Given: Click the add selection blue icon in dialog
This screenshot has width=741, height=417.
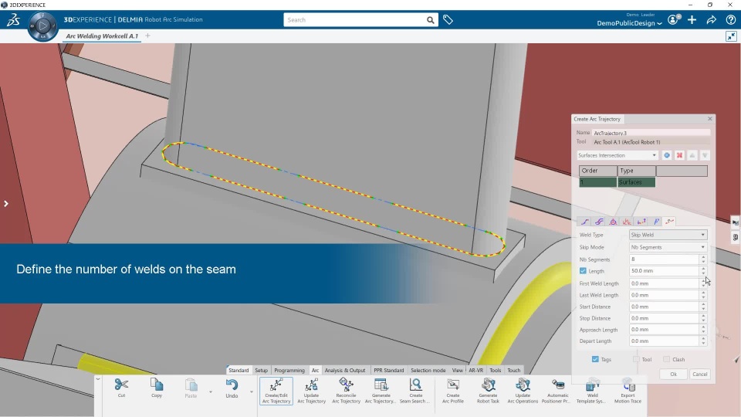Looking at the screenshot, I should pos(667,155).
